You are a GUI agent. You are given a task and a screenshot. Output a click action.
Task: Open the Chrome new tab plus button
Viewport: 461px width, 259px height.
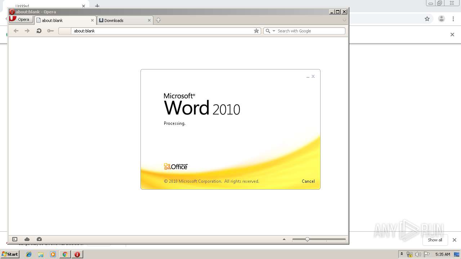[97, 6]
